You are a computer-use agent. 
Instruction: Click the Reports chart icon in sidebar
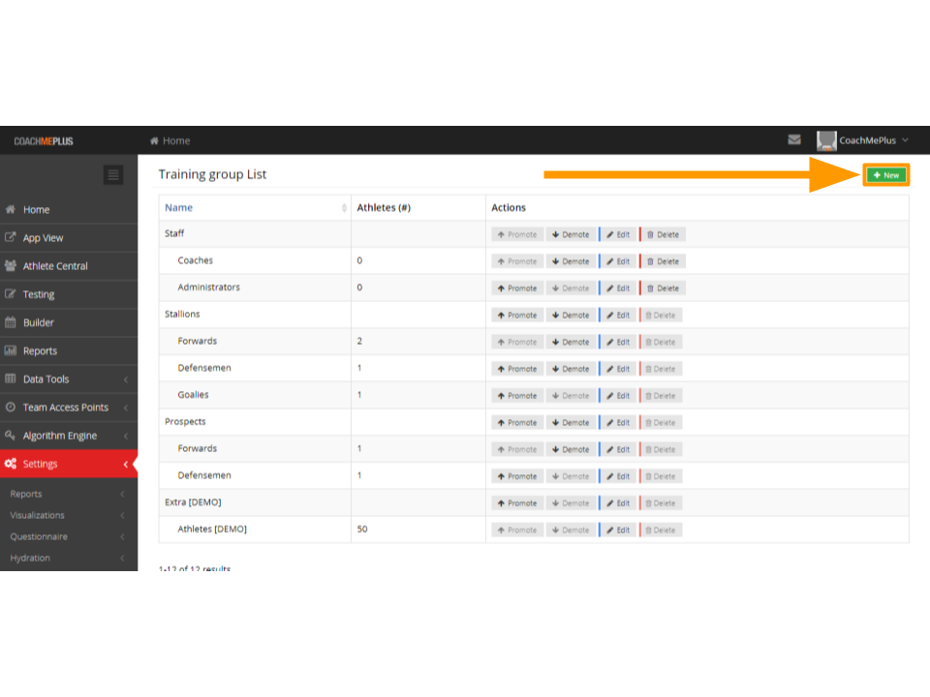10,350
